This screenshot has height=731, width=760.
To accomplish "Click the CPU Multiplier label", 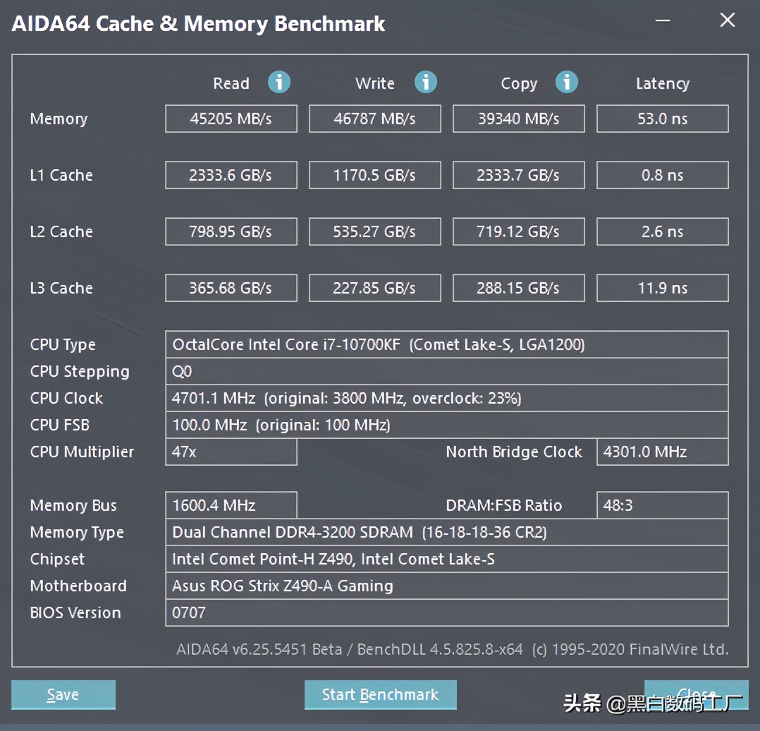I will point(82,452).
